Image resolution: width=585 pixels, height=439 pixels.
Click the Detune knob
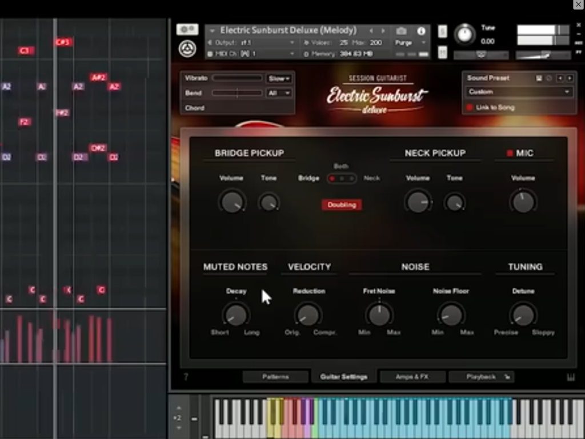tap(523, 315)
